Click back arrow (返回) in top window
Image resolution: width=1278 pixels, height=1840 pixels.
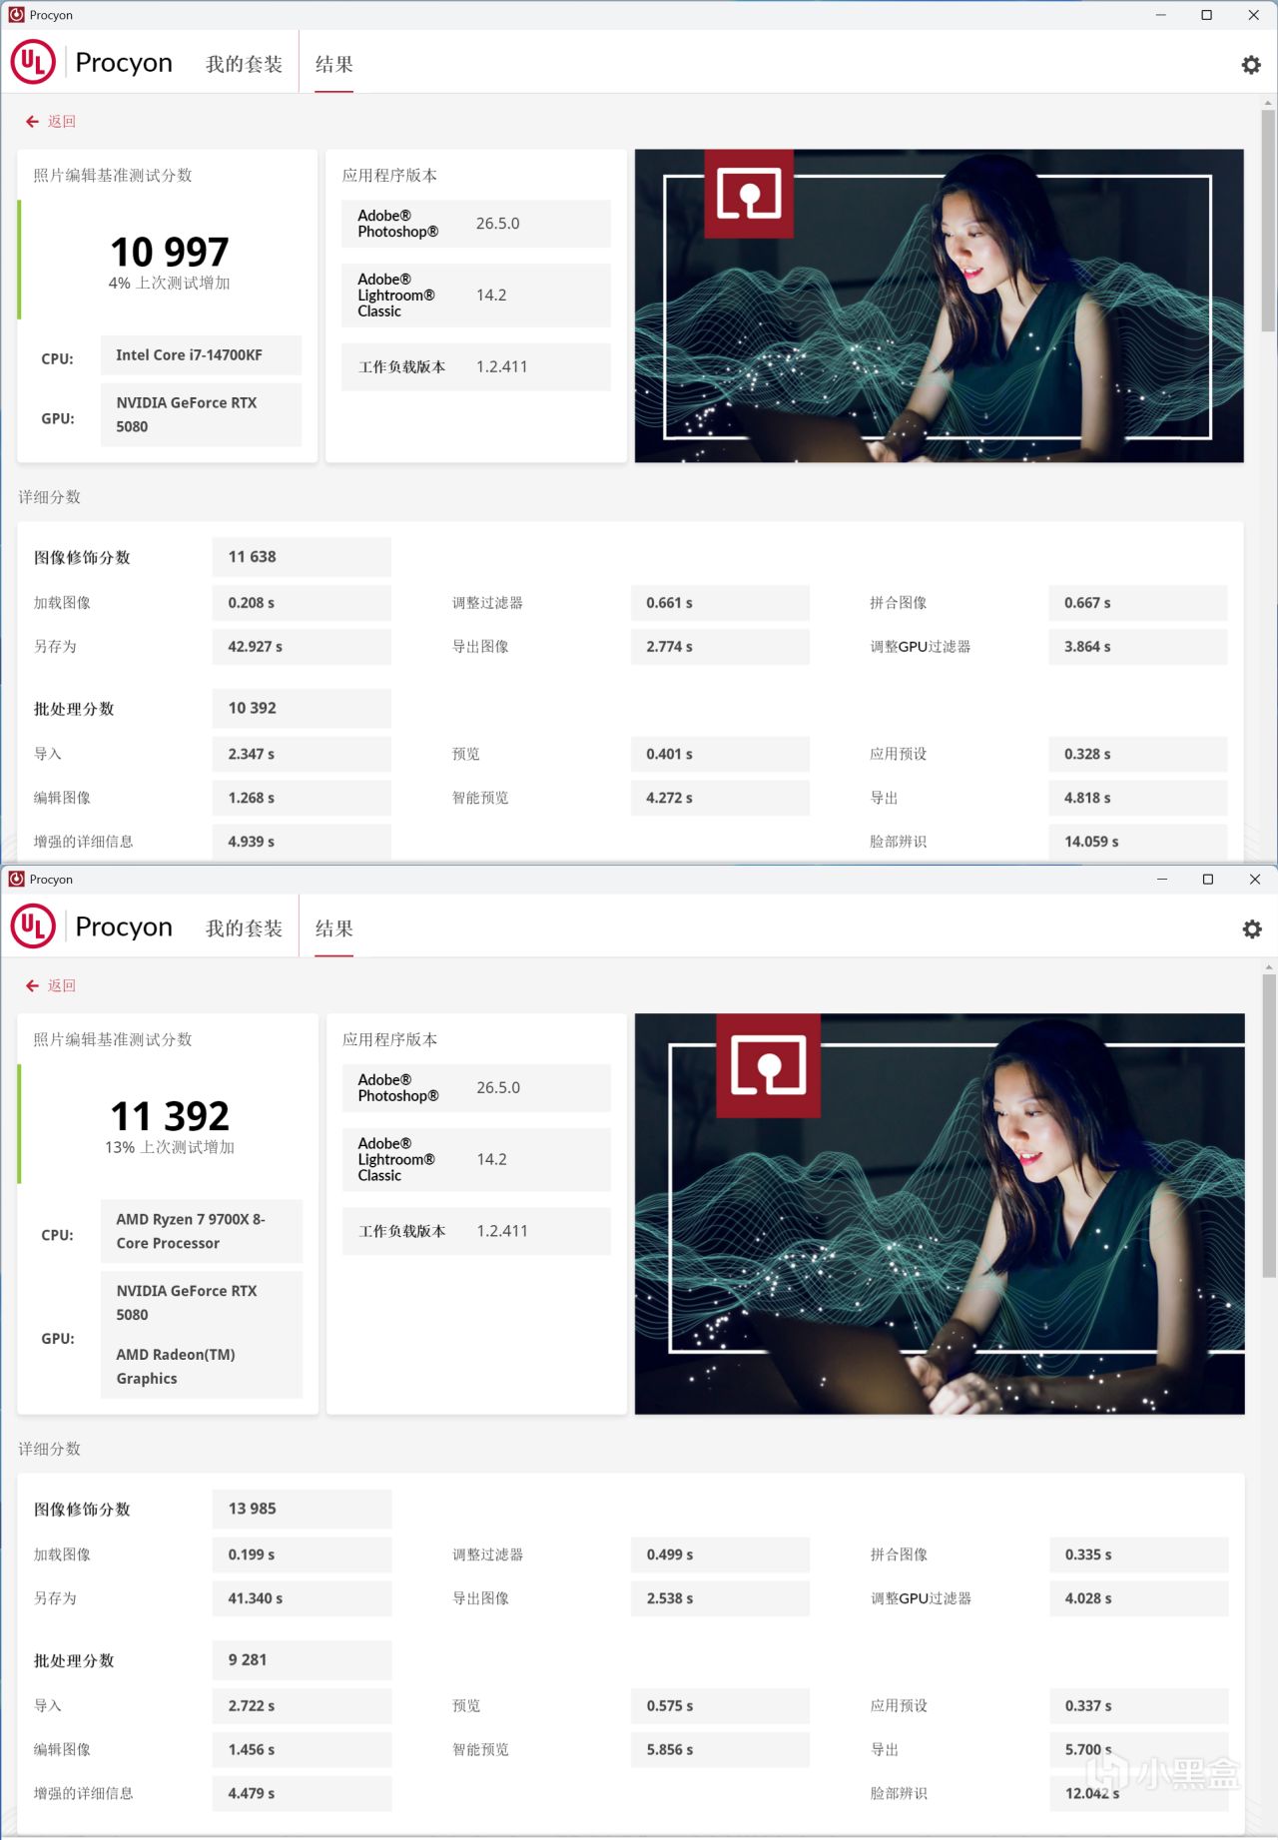[51, 122]
